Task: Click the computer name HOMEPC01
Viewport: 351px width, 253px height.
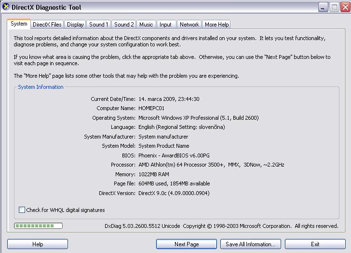Action: coord(151,108)
